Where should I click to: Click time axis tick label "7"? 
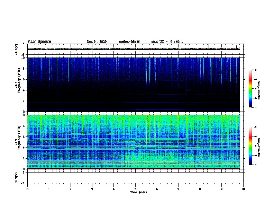point(179,189)
